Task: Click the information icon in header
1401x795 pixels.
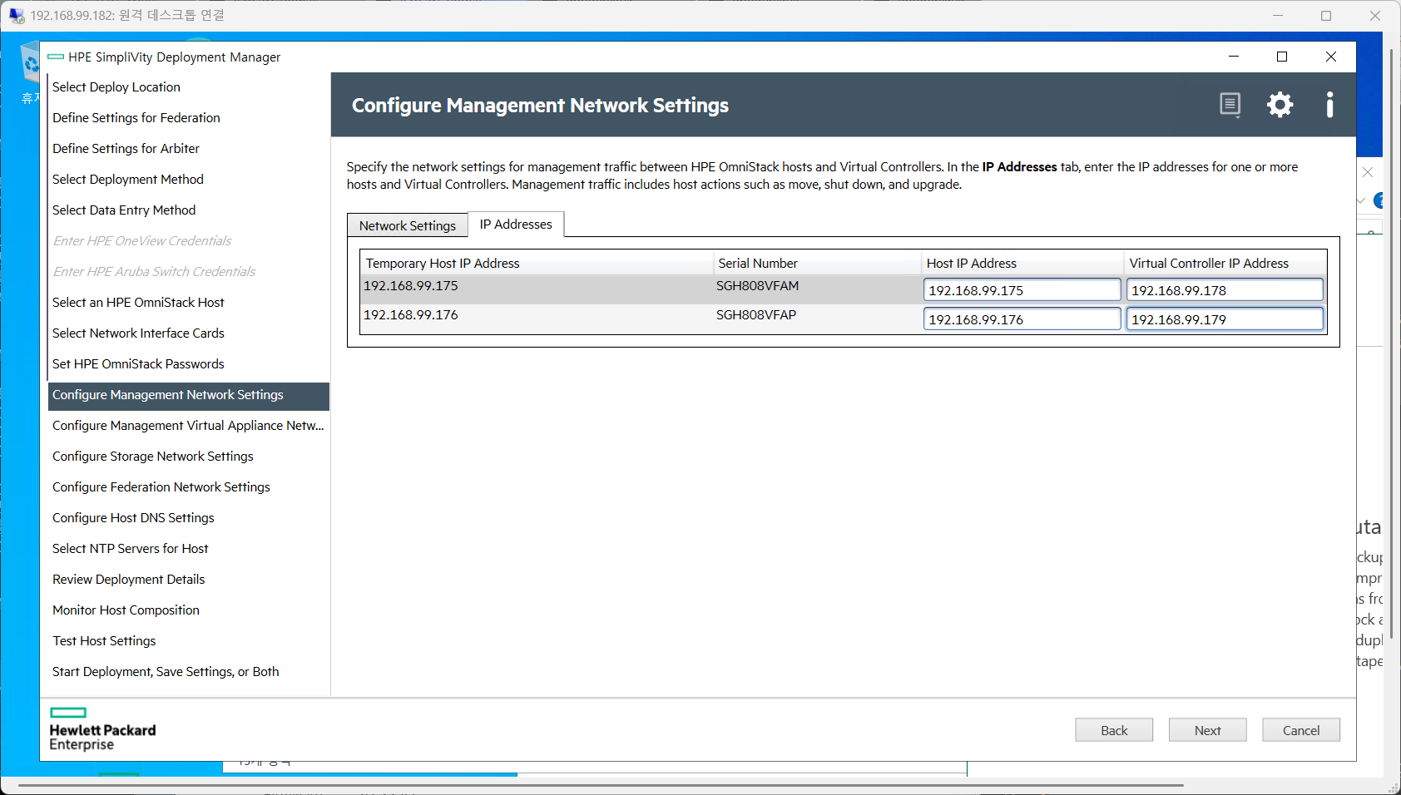Action: tap(1329, 105)
